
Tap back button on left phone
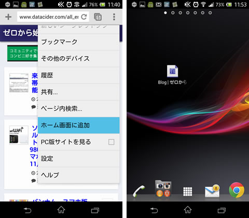[x=27, y=210]
